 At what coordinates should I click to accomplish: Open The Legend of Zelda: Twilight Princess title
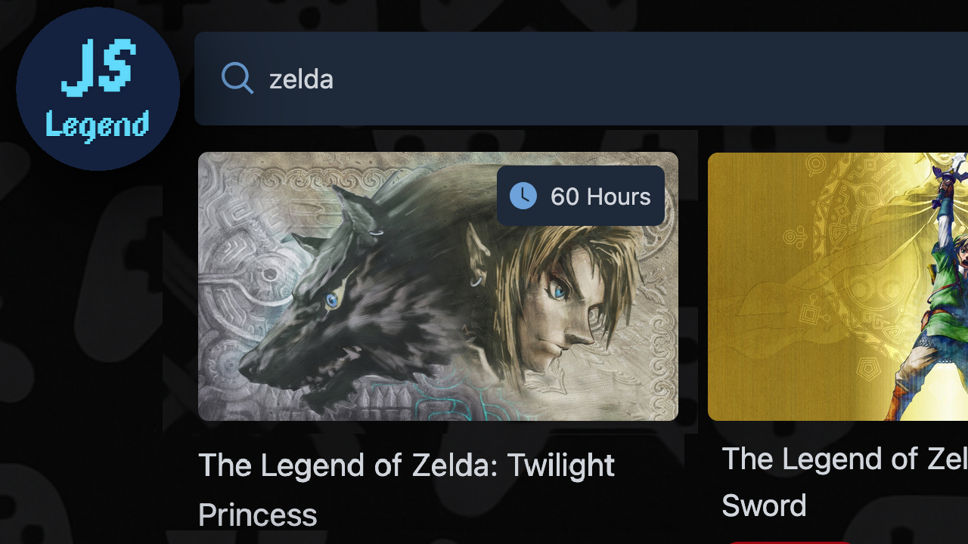click(x=406, y=465)
